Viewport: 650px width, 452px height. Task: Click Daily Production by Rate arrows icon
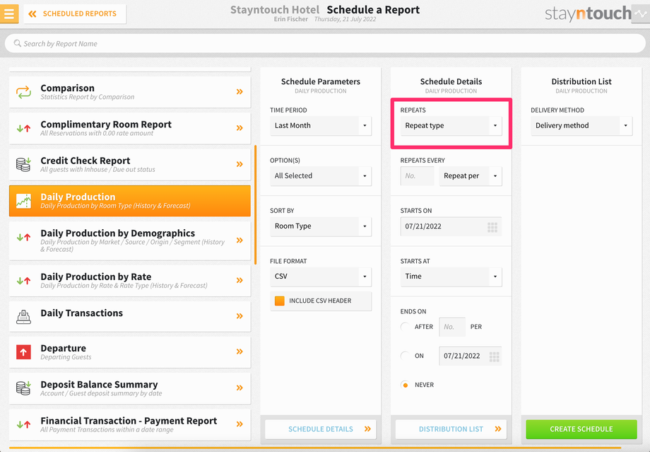click(23, 281)
